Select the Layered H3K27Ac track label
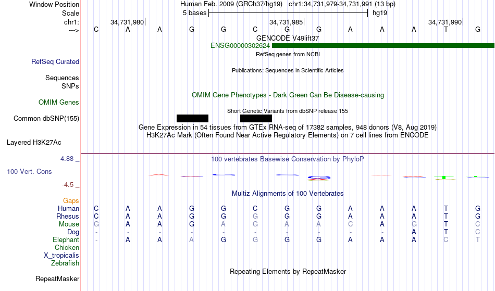The image size is (495, 291). click(x=34, y=143)
